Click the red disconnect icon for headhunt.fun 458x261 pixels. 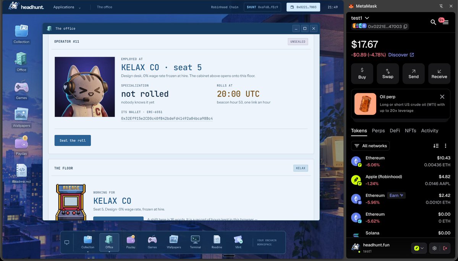pos(445,248)
